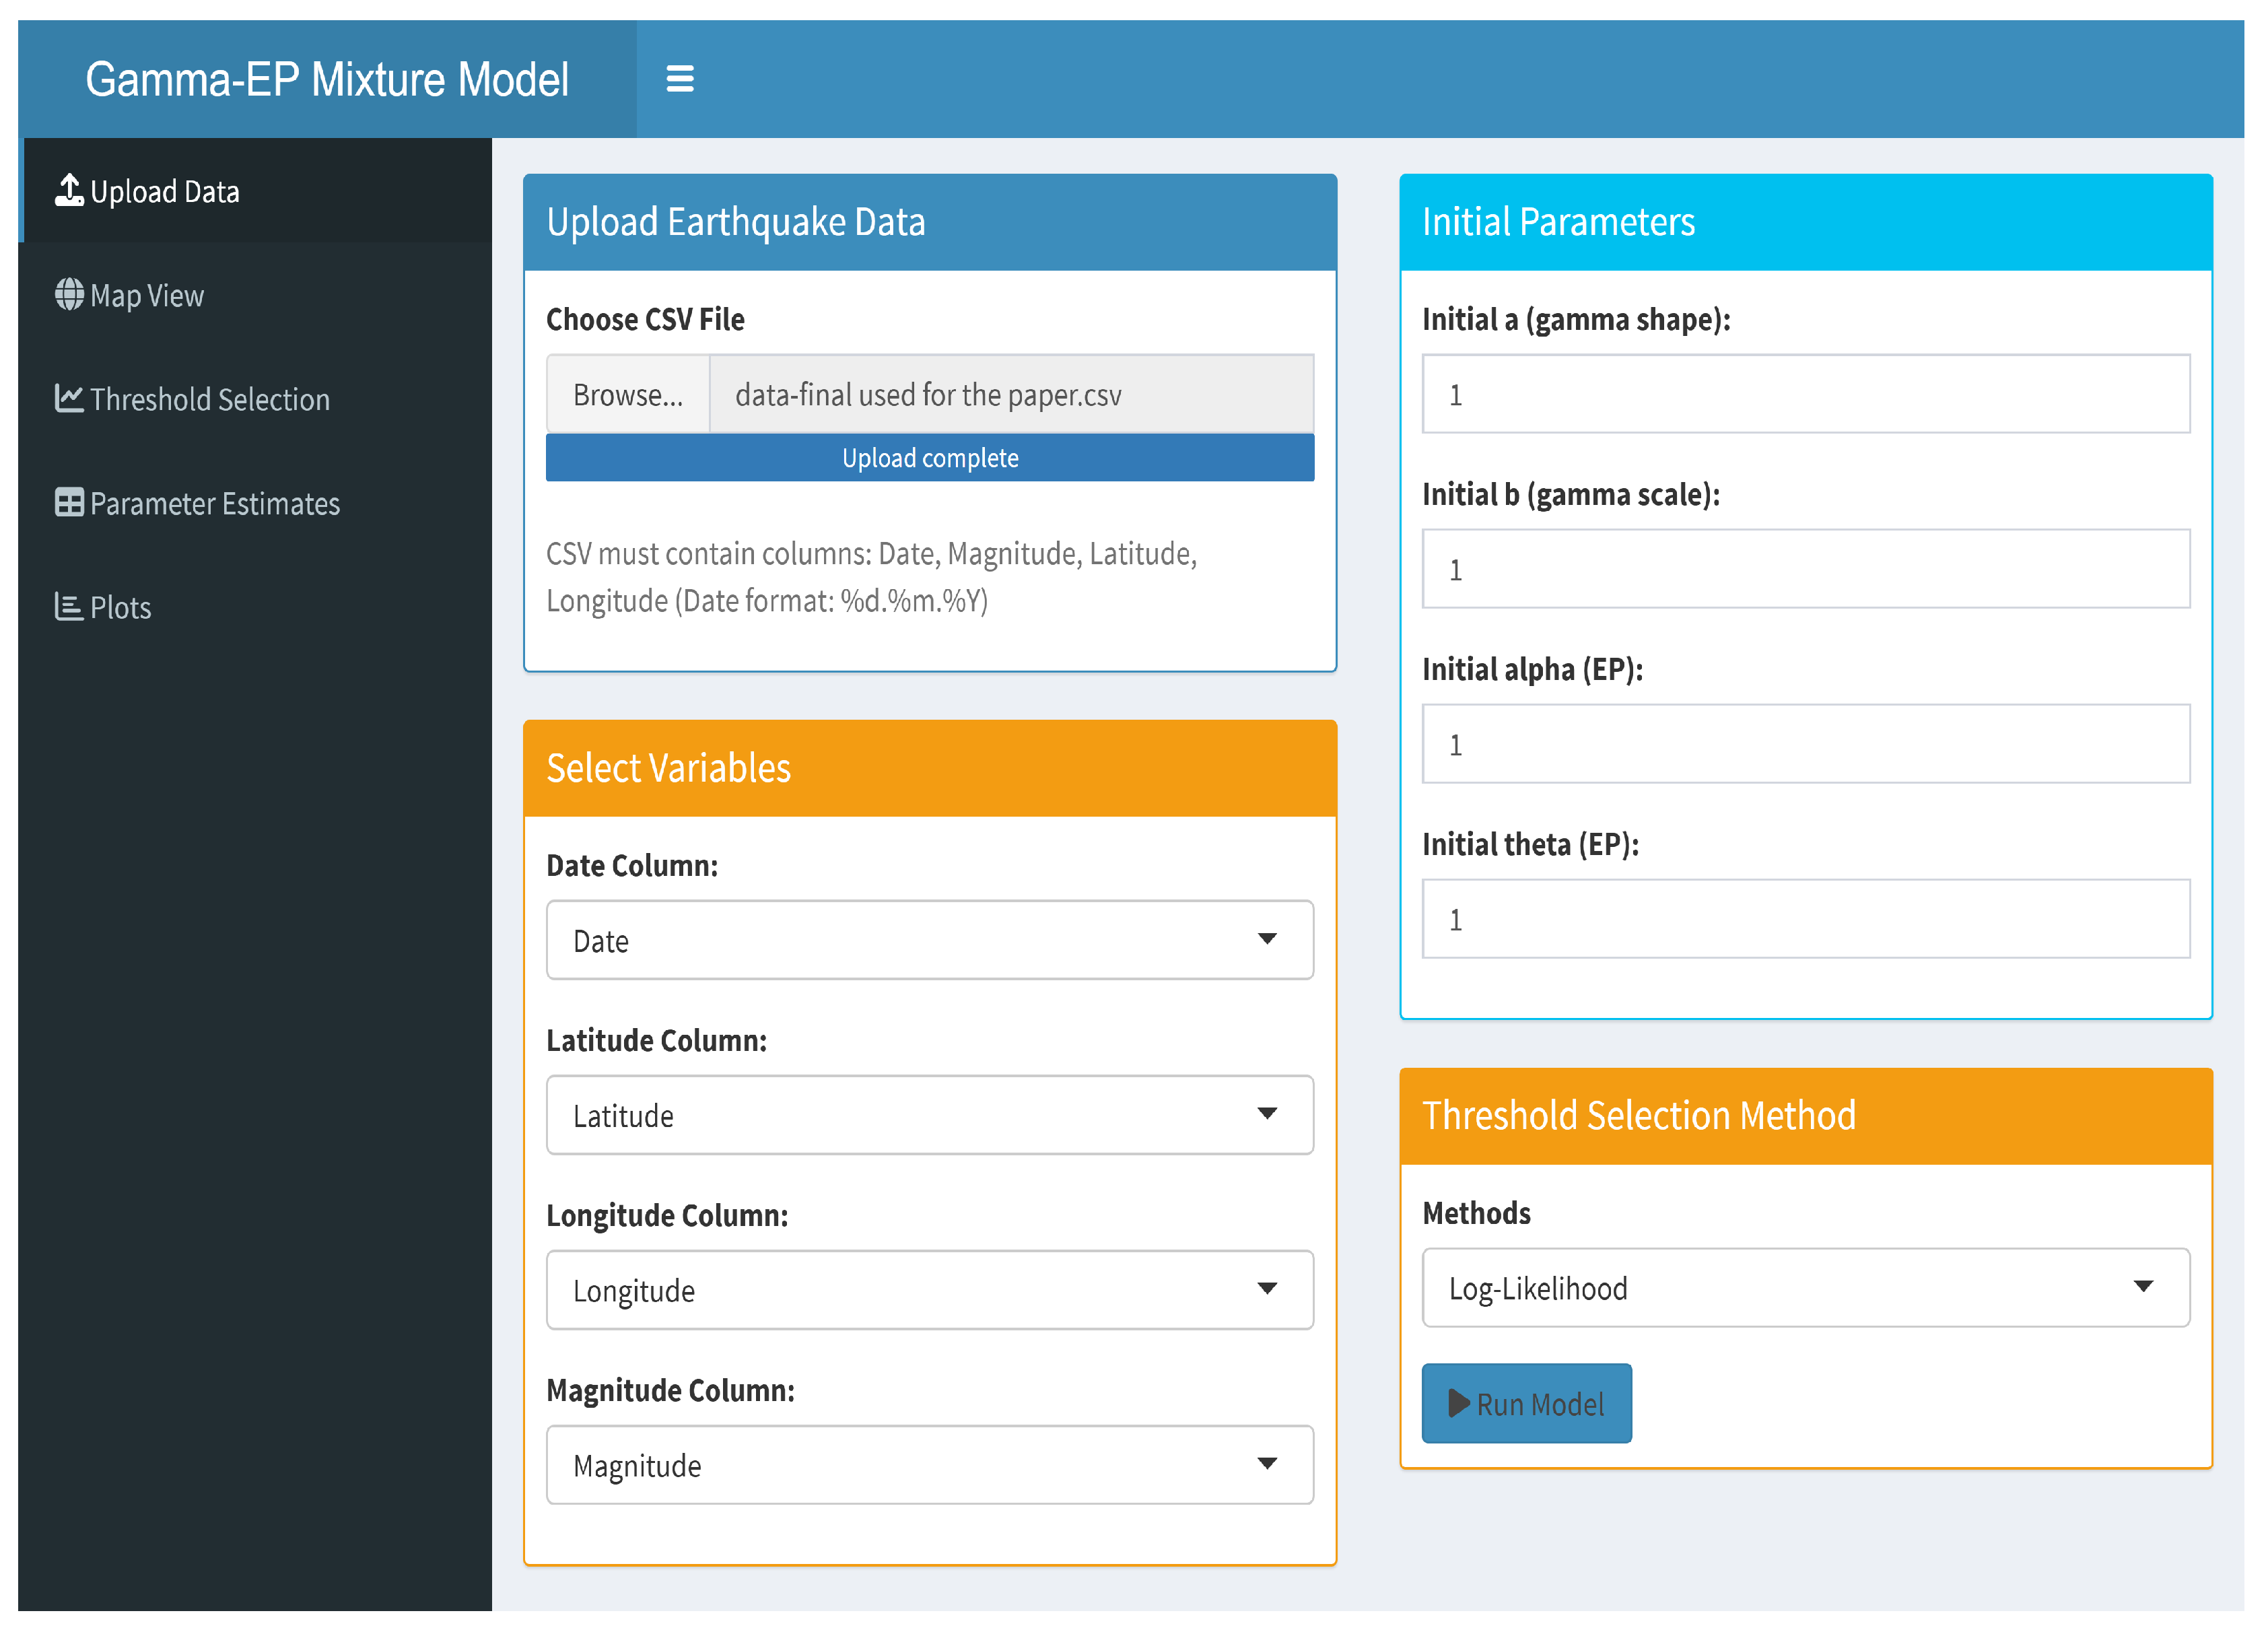This screenshot has width=2268, height=1634.
Task: Click the Plots bar chart icon
Action: coord(68,606)
